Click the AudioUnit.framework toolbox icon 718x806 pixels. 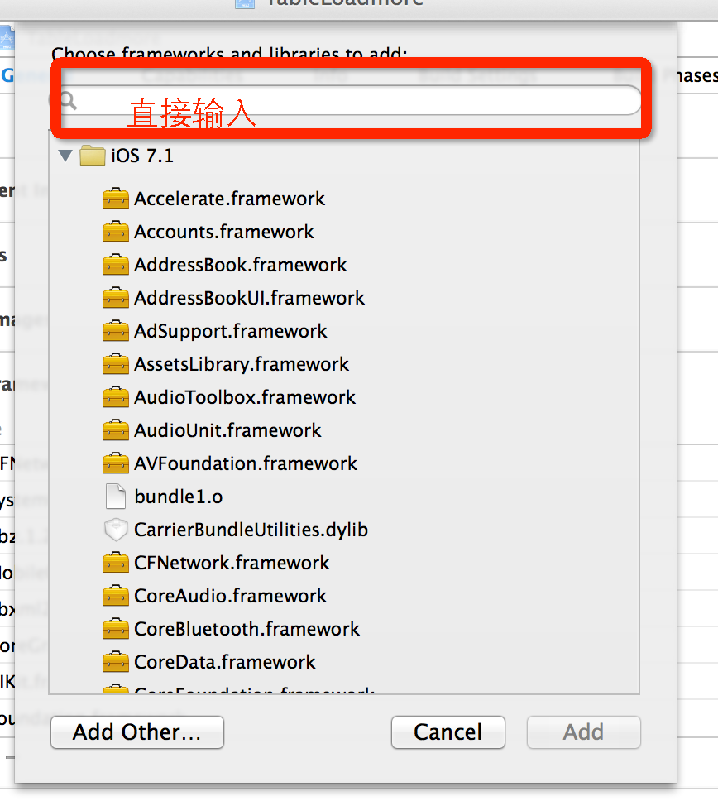(x=116, y=430)
